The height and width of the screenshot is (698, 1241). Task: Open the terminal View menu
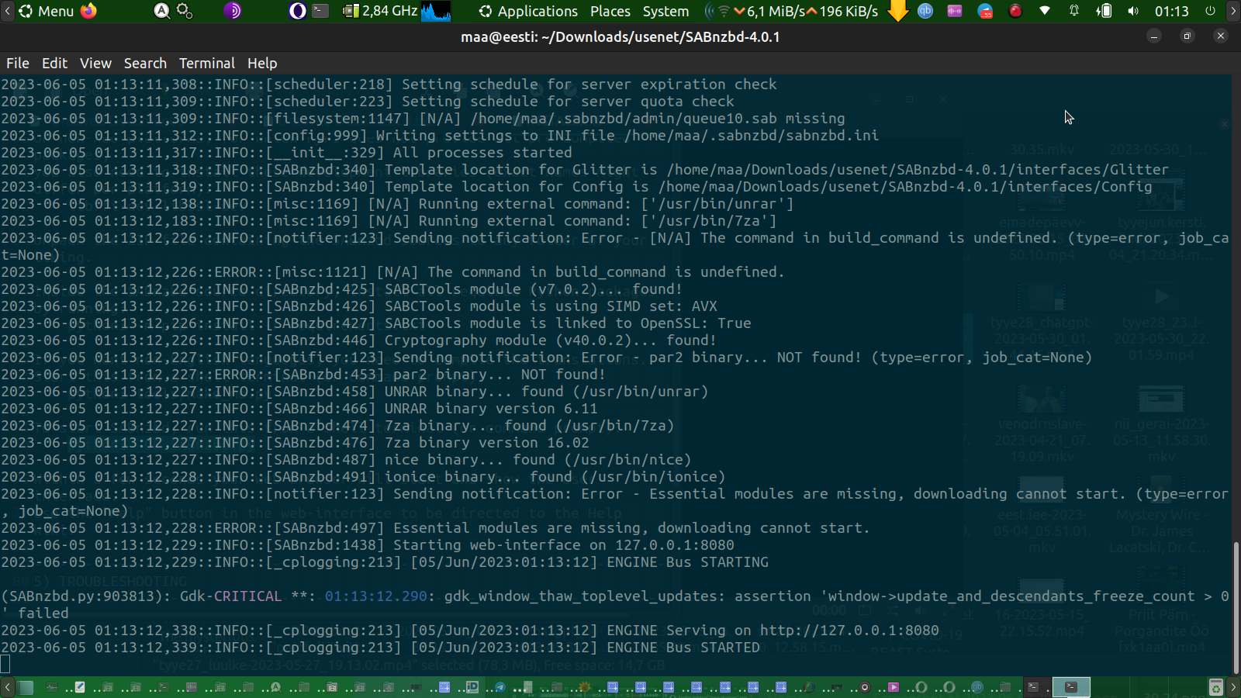coord(95,63)
